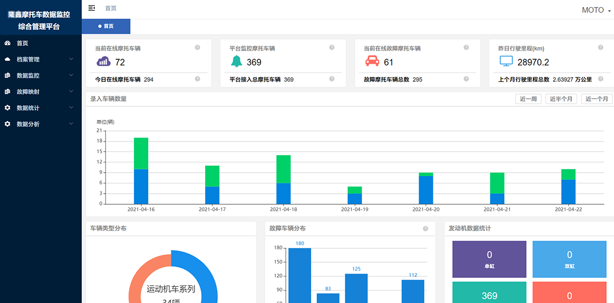
Task: Click the fault bar labeled 125
Action: (x=356, y=288)
